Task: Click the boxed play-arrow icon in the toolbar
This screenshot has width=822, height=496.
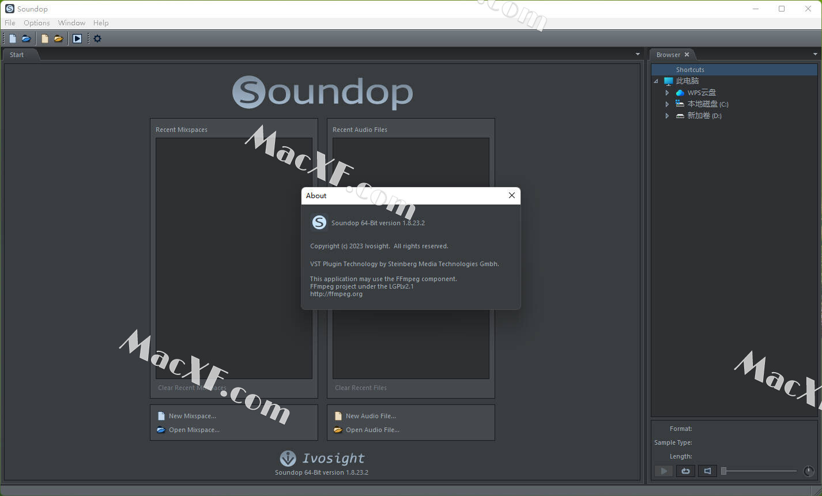Action: 77,39
